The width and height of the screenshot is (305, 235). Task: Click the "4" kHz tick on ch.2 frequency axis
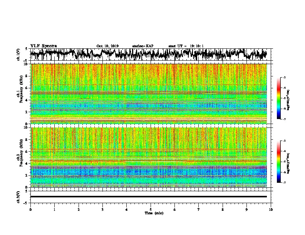tap(27, 164)
